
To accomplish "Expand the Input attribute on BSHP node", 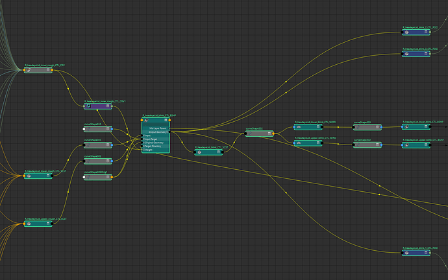I will 143,136.
